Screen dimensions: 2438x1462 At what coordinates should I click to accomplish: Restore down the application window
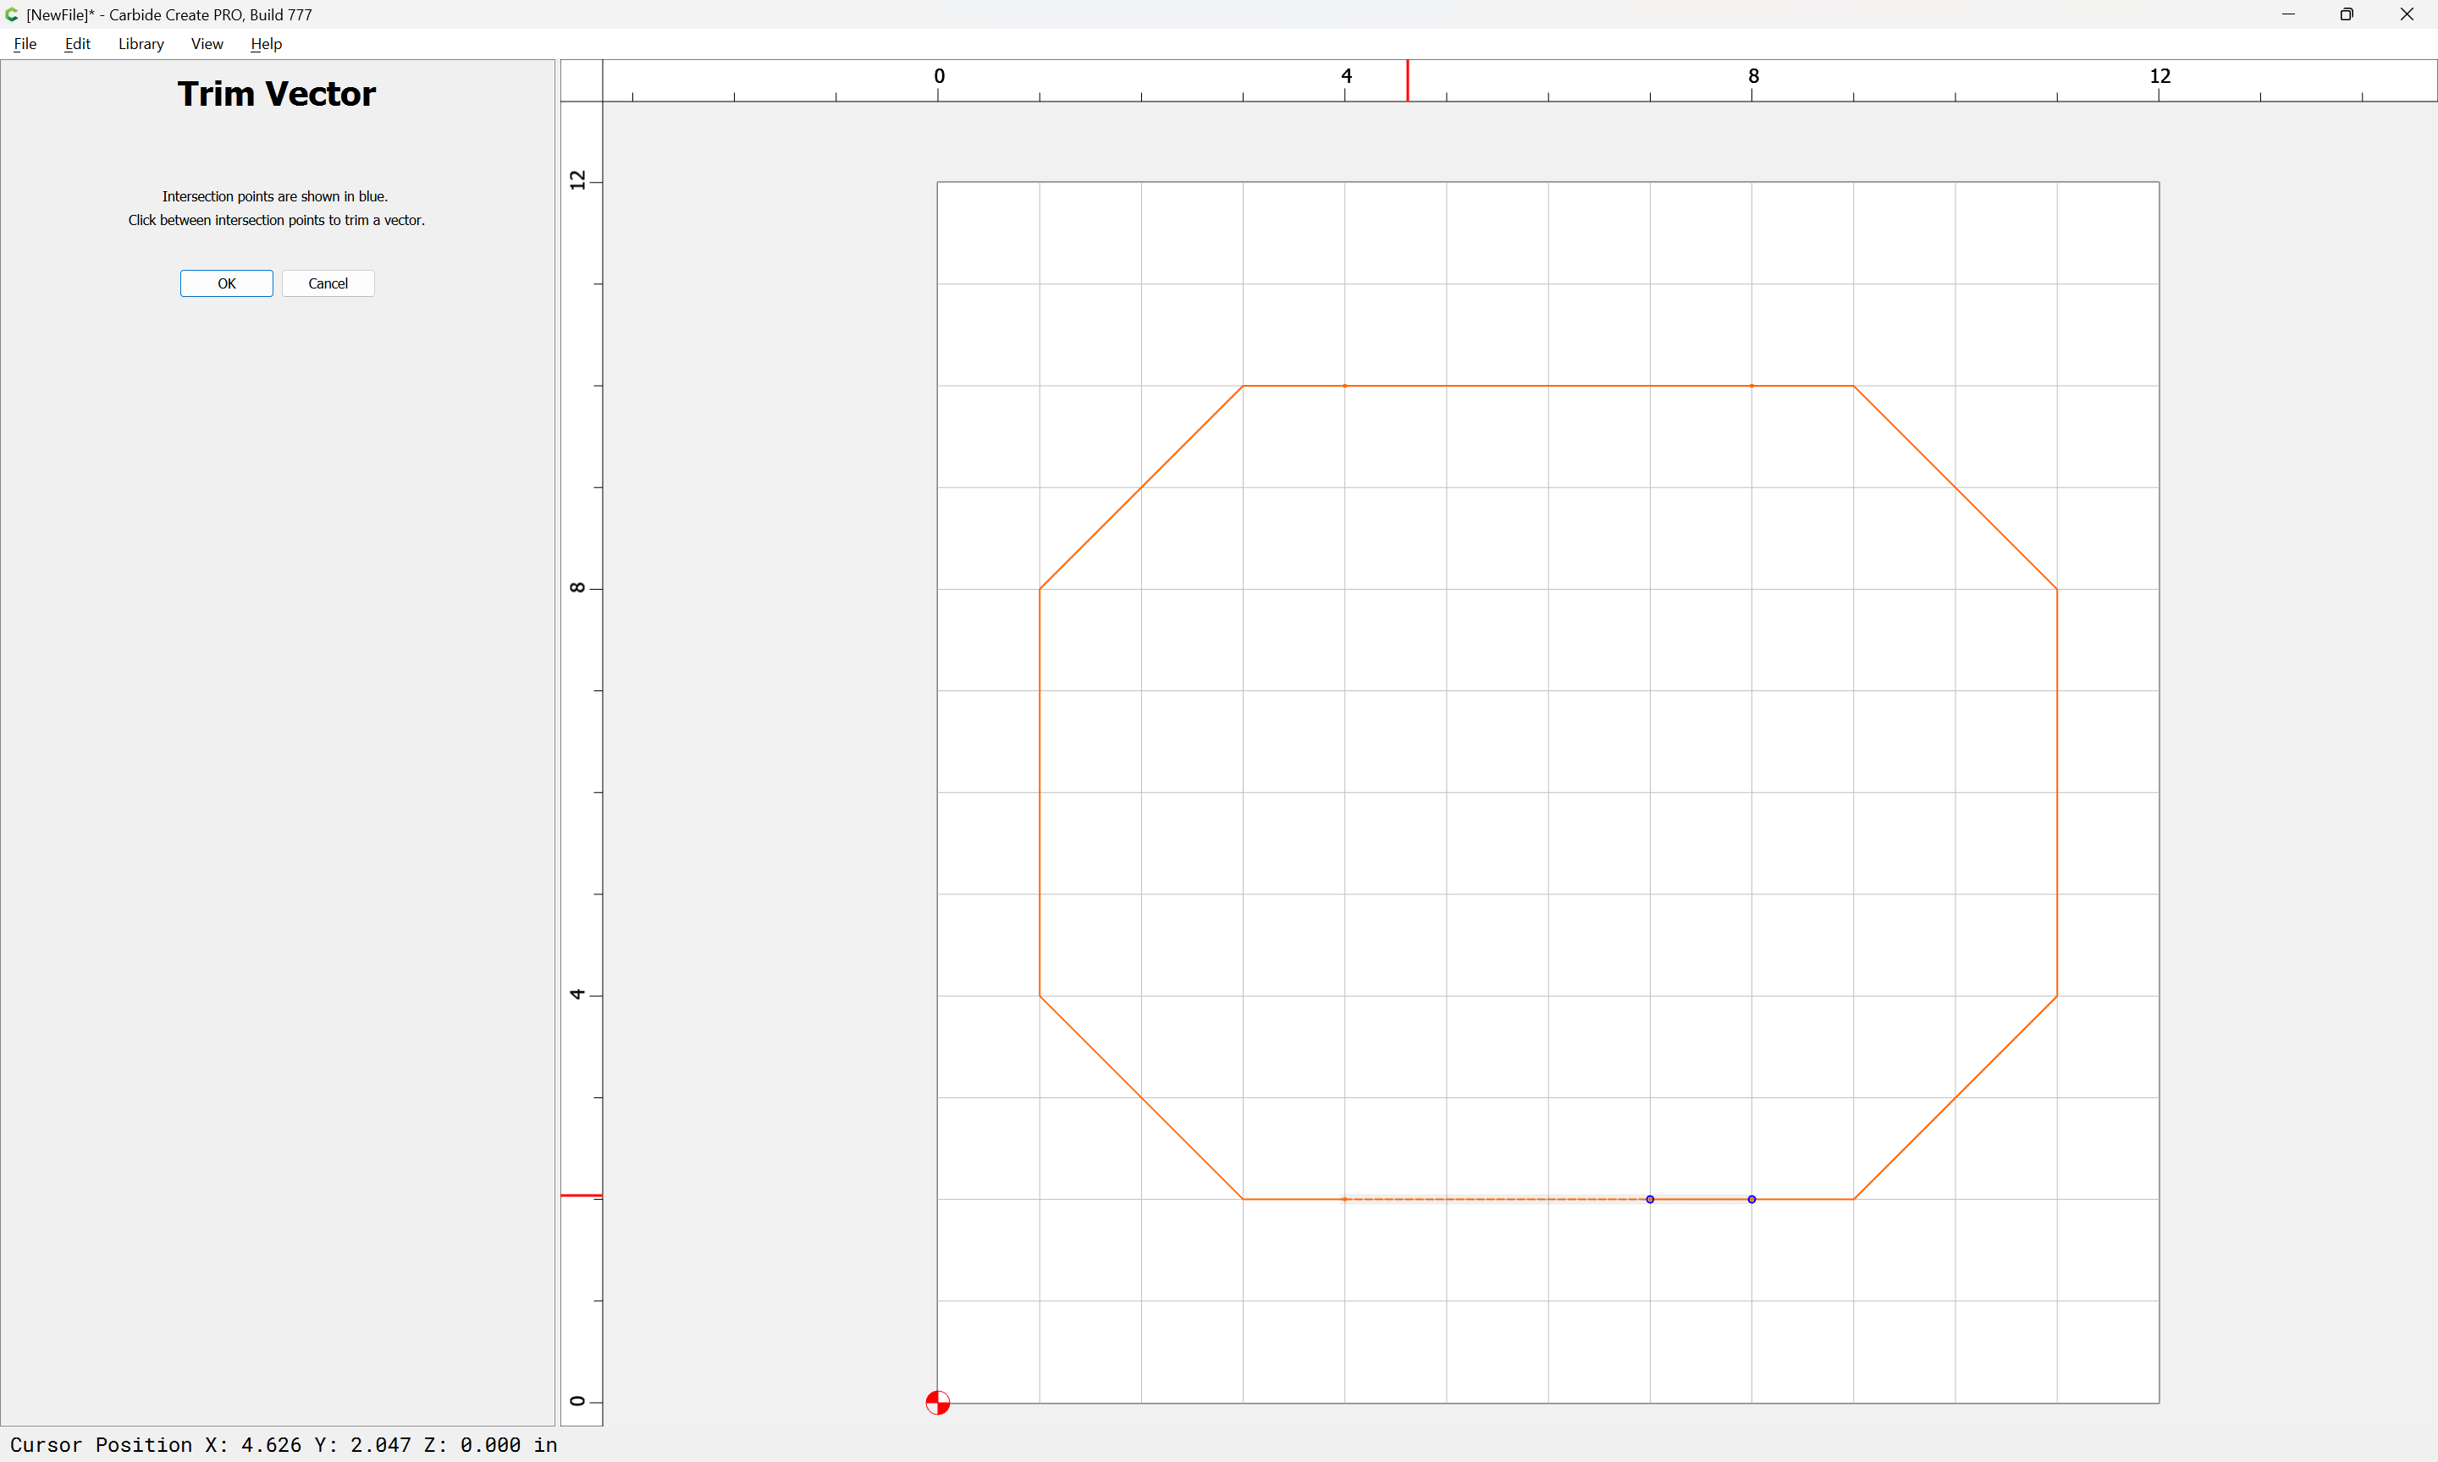click(2347, 14)
